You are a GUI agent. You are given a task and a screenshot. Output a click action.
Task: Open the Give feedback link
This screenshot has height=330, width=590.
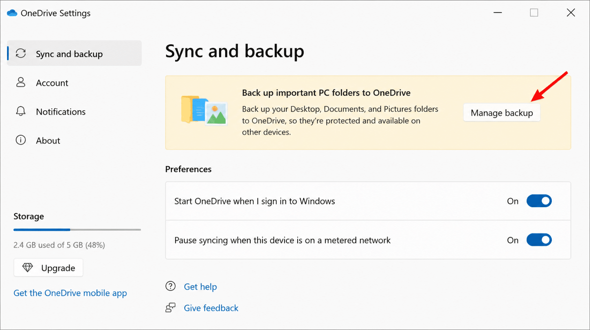tap(211, 308)
